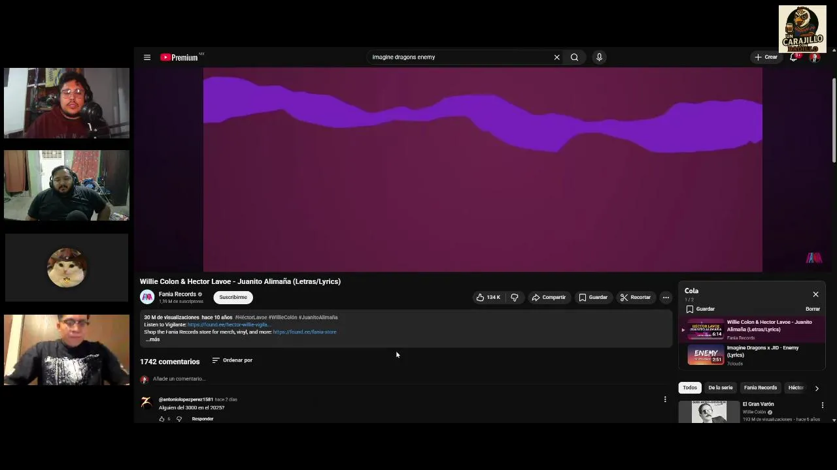The image size is (837, 470).
Task: Save the queue with Guardar
Action: click(x=700, y=309)
